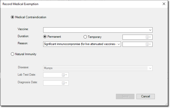170x108 pixels.
Task: Close the Record Medical Exemption dialog
Action: [164, 4]
